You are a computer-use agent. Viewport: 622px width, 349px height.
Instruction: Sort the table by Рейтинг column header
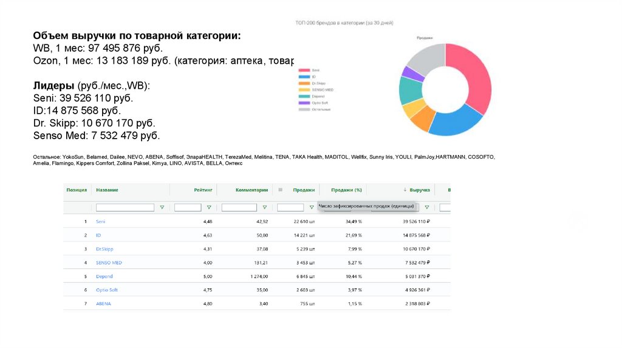(203, 190)
